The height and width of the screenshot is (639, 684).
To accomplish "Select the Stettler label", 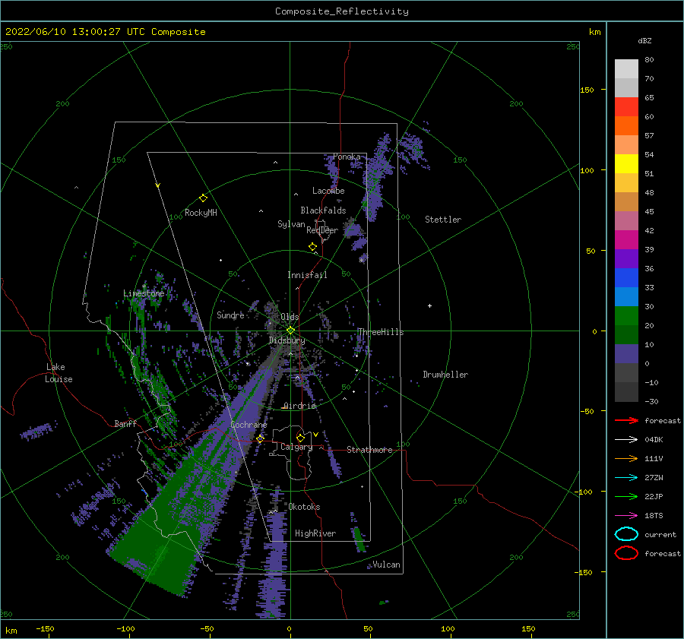I will pos(443,220).
